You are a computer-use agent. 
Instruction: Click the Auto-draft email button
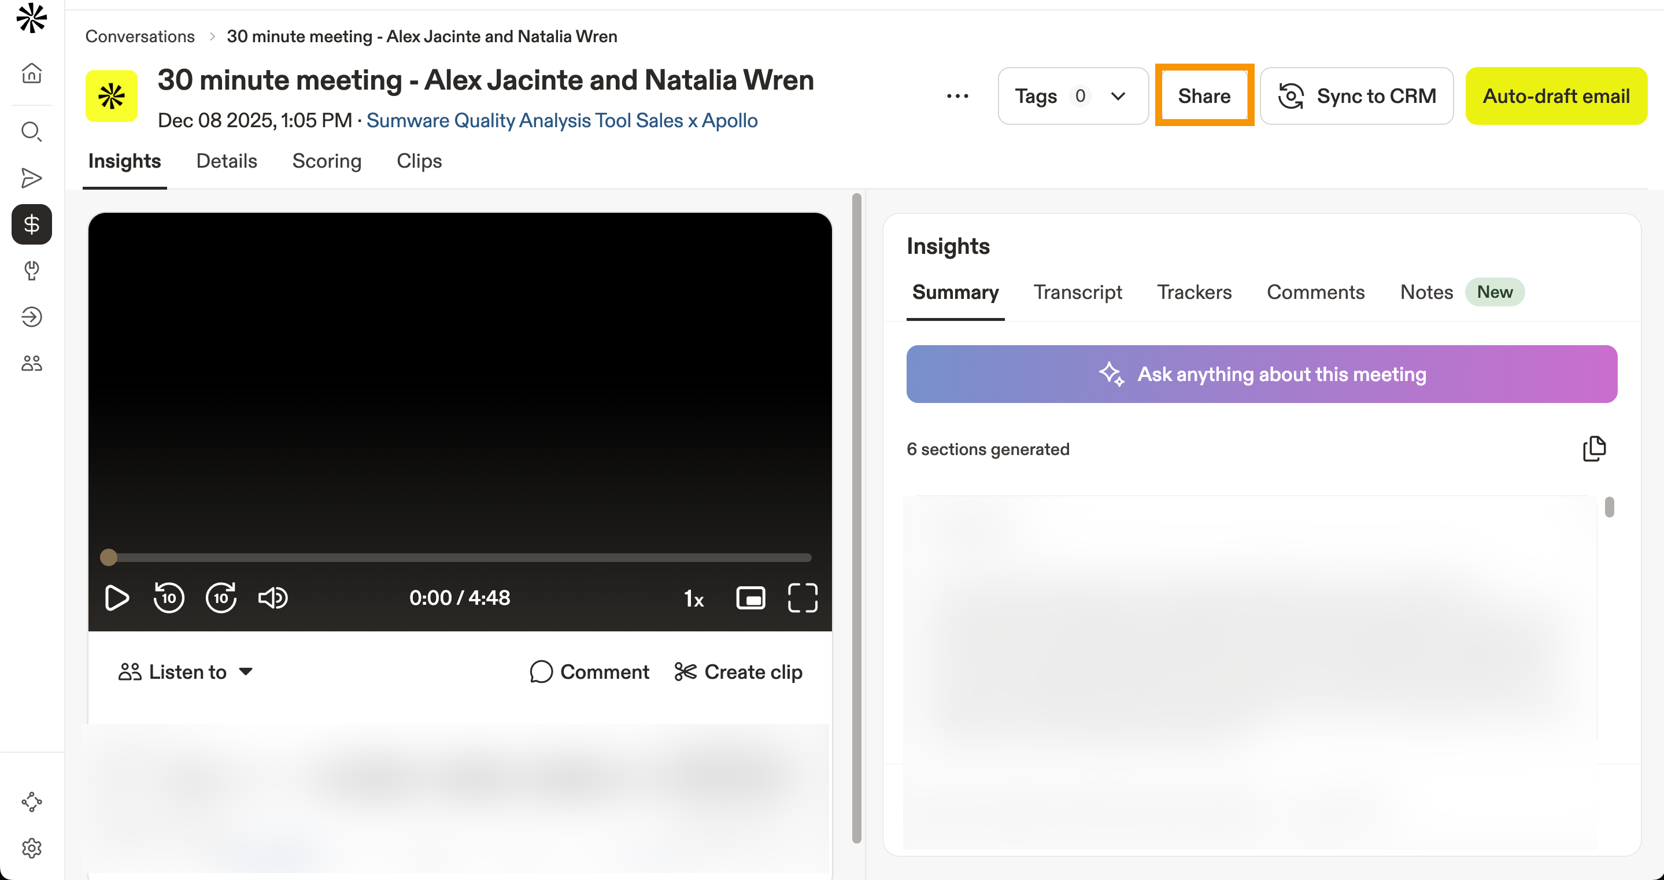(x=1555, y=97)
